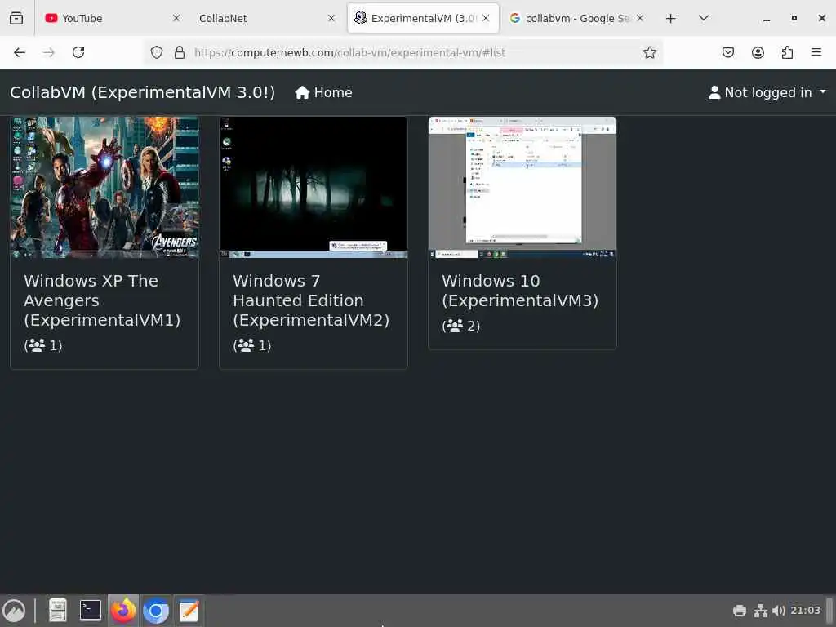Launch the file manager from the taskbar
Screen dimensions: 836x627
58,611
